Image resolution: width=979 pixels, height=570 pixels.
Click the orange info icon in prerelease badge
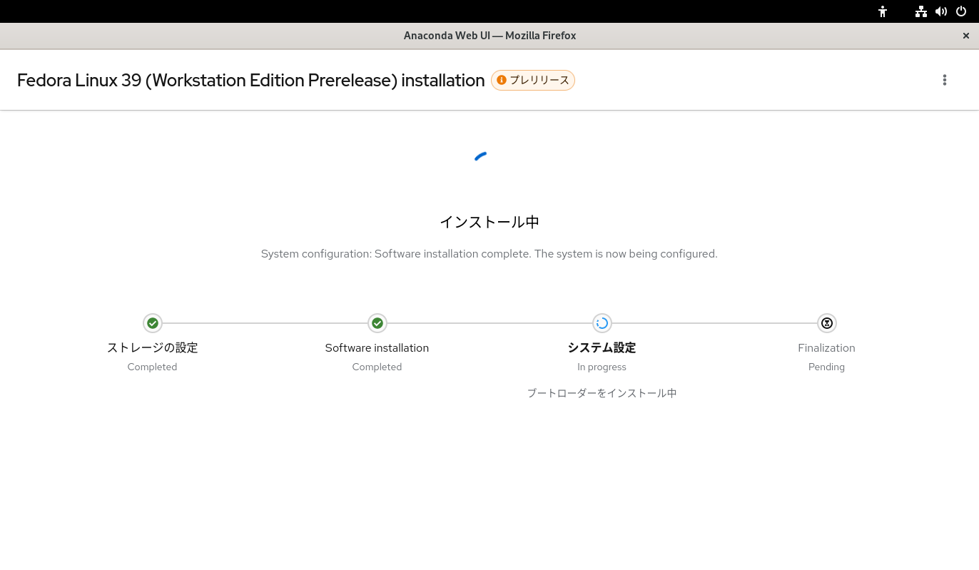click(502, 80)
